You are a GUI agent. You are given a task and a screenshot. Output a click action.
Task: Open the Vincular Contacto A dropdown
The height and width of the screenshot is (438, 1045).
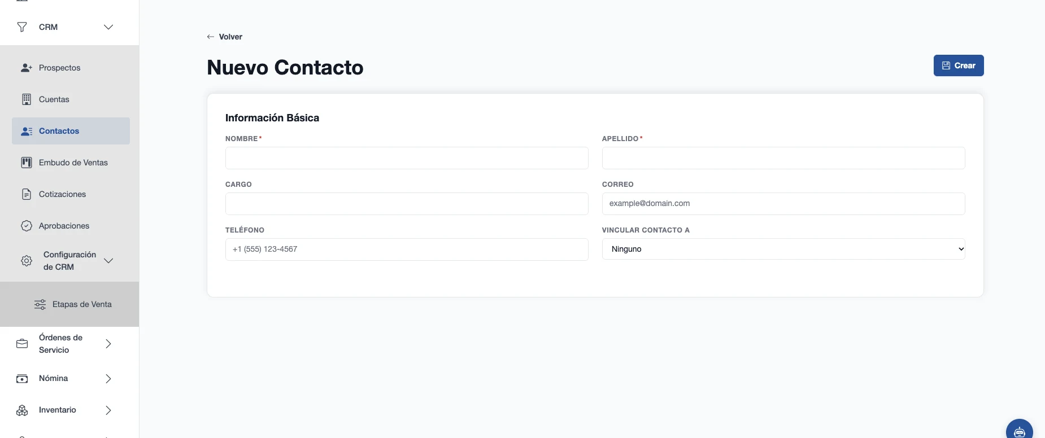coord(783,249)
